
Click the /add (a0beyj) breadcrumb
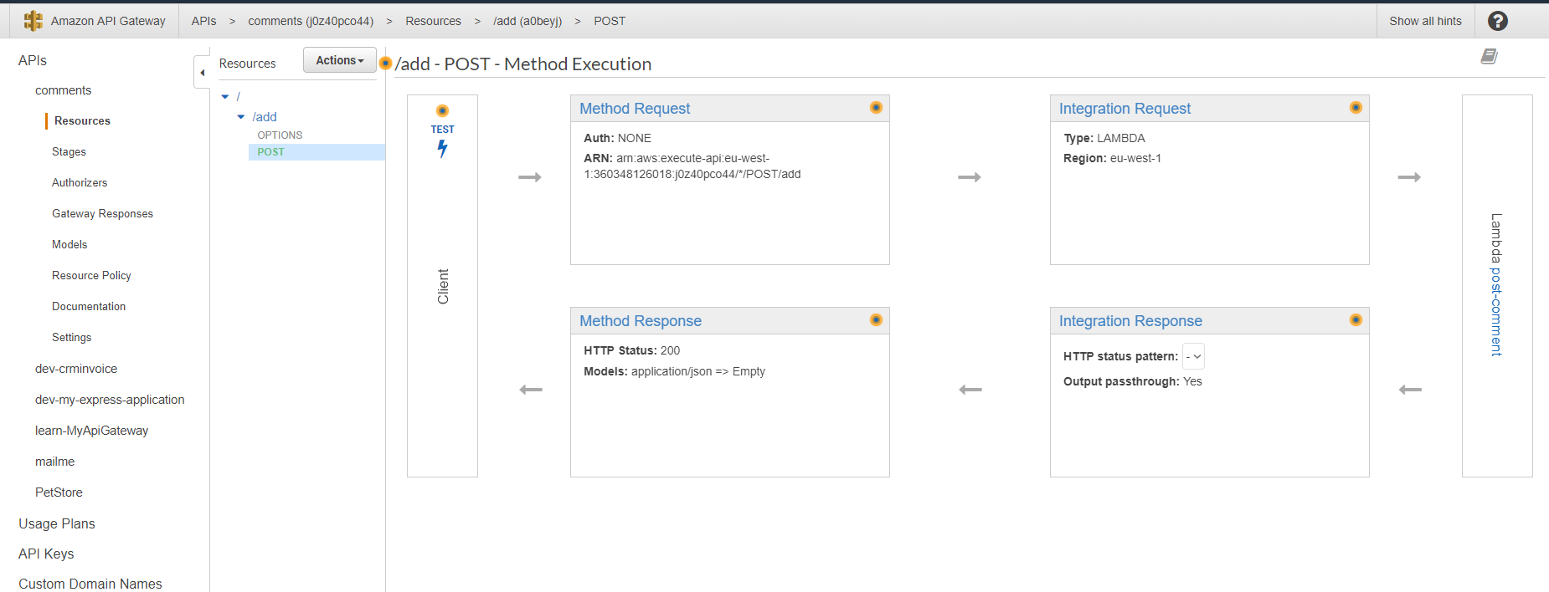(527, 21)
